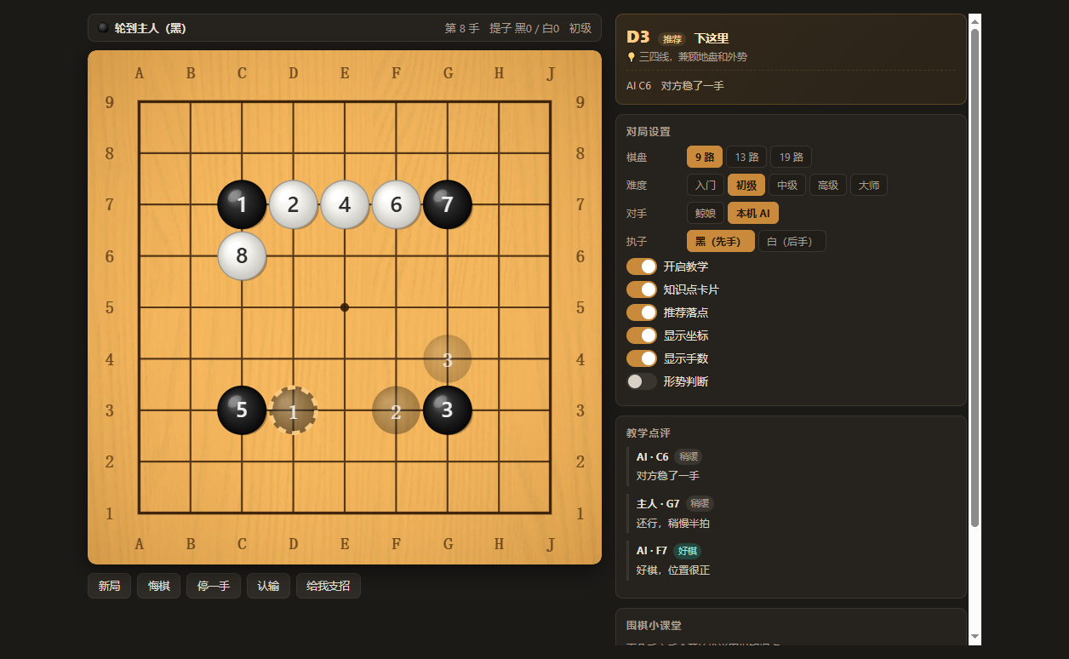Image resolution: width=1069 pixels, height=659 pixels.
Task: Click the lightbulb hint icon
Action: [631, 56]
